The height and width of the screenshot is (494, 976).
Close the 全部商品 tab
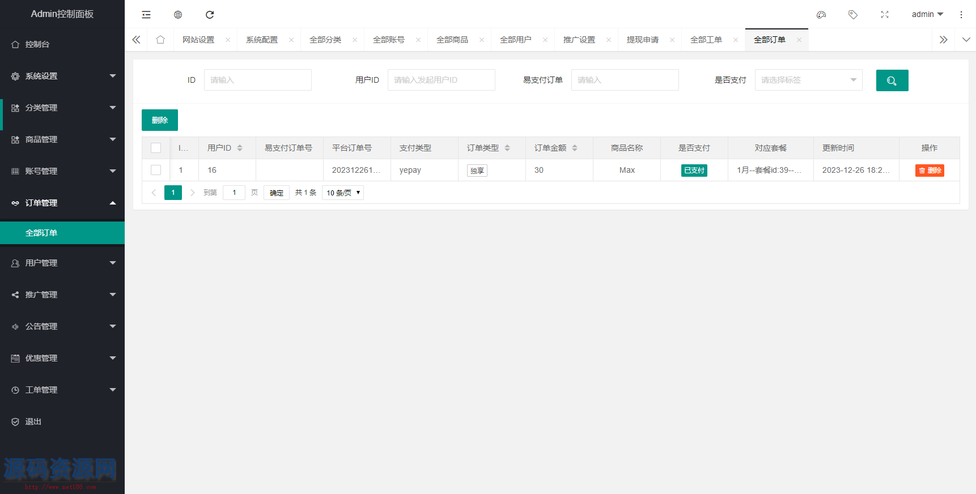tap(482, 40)
